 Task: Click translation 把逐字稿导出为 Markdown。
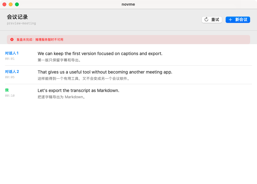61,97
